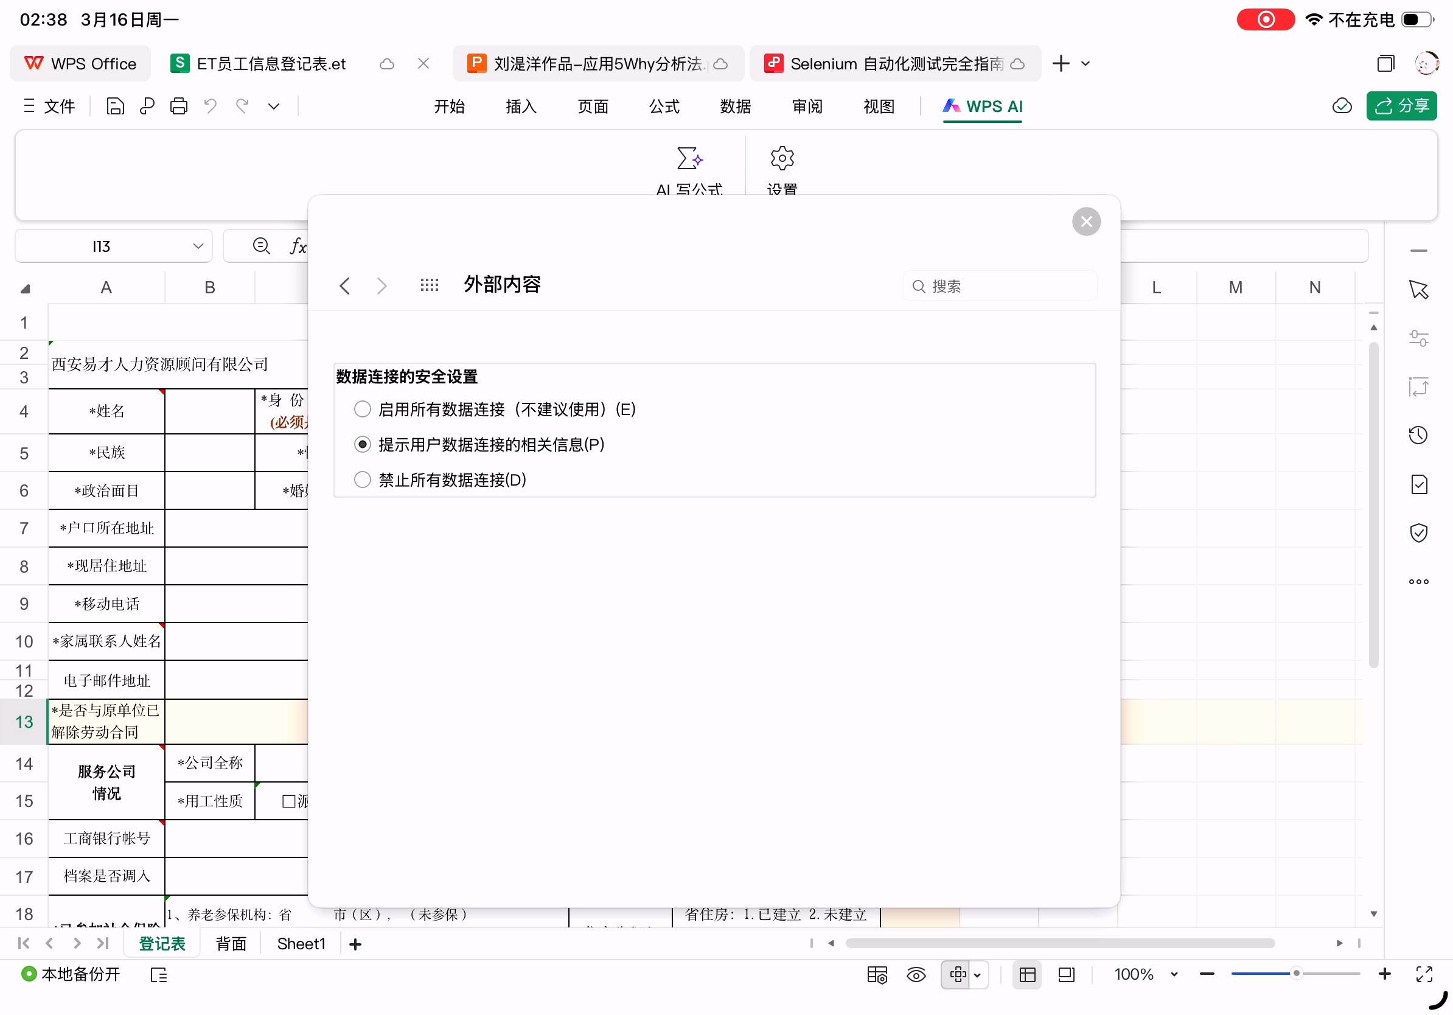Image resolution: width=1453 pixels, height=1015 pixels.
Task: Switch to the 背面 sheet tab
Action: coord(231,944)
